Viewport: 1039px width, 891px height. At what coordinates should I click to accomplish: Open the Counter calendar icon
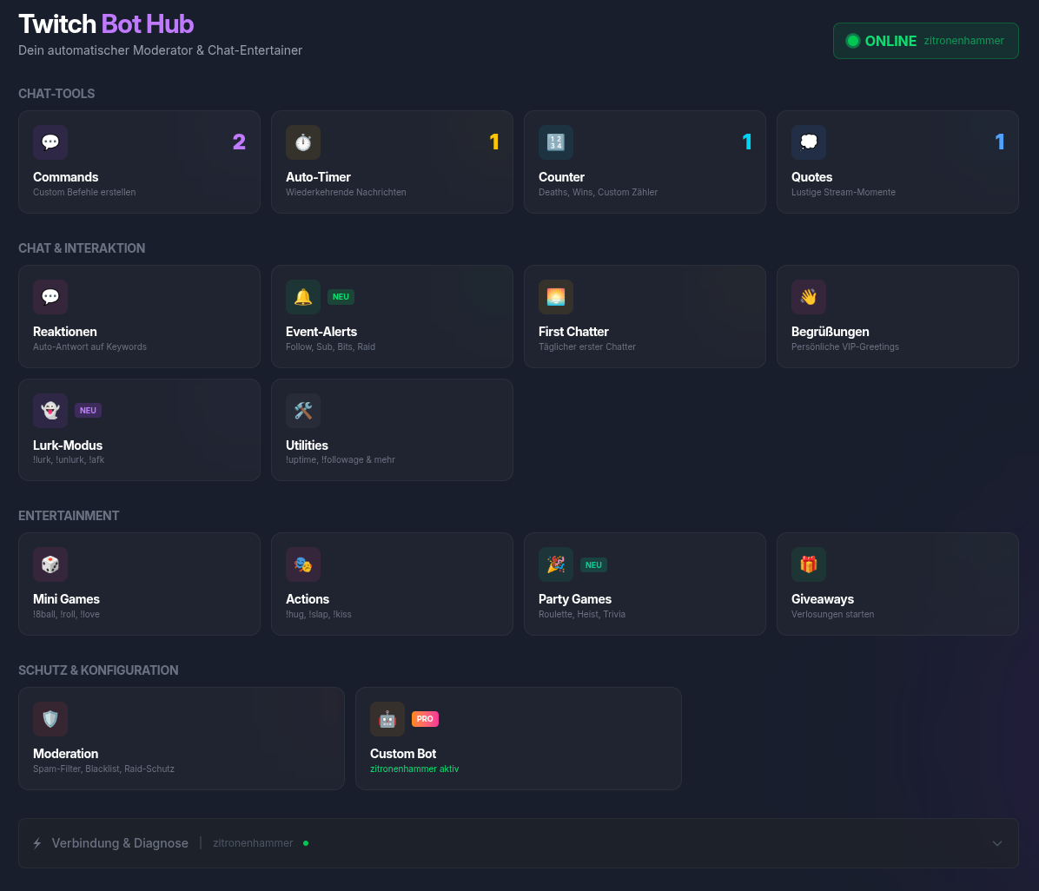[556, 142]
